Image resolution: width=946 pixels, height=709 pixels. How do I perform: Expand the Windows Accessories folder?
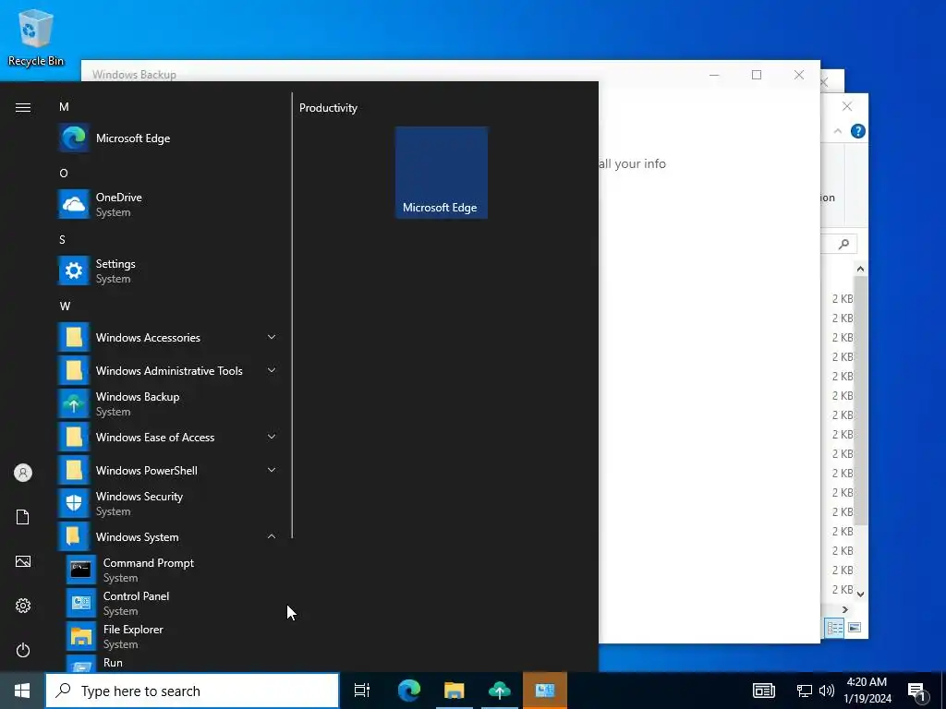pyautogui.click(x=168, y=338)
